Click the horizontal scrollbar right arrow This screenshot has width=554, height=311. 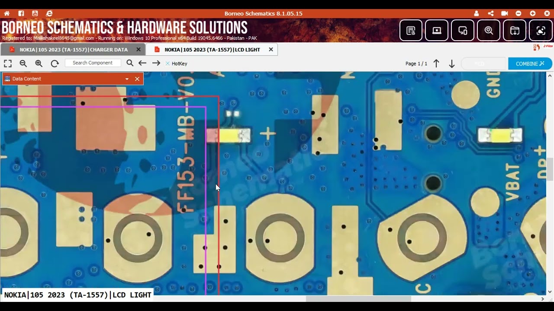tap(543, 298)
